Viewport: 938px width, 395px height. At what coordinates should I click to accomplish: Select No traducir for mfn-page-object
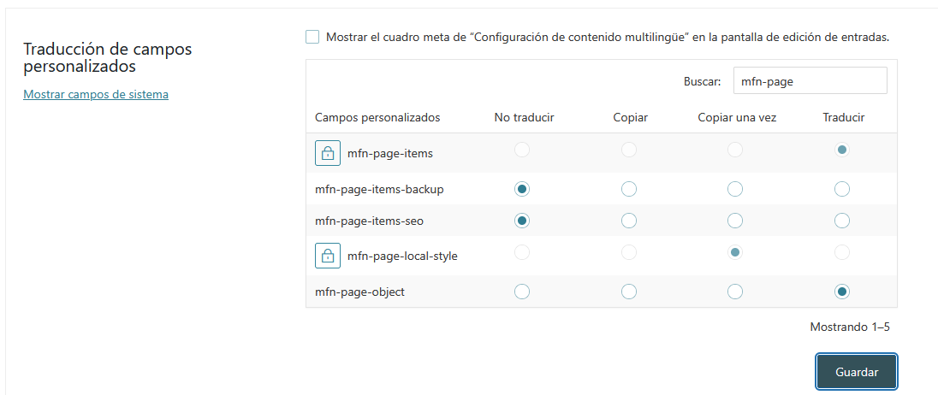[522, 292]
